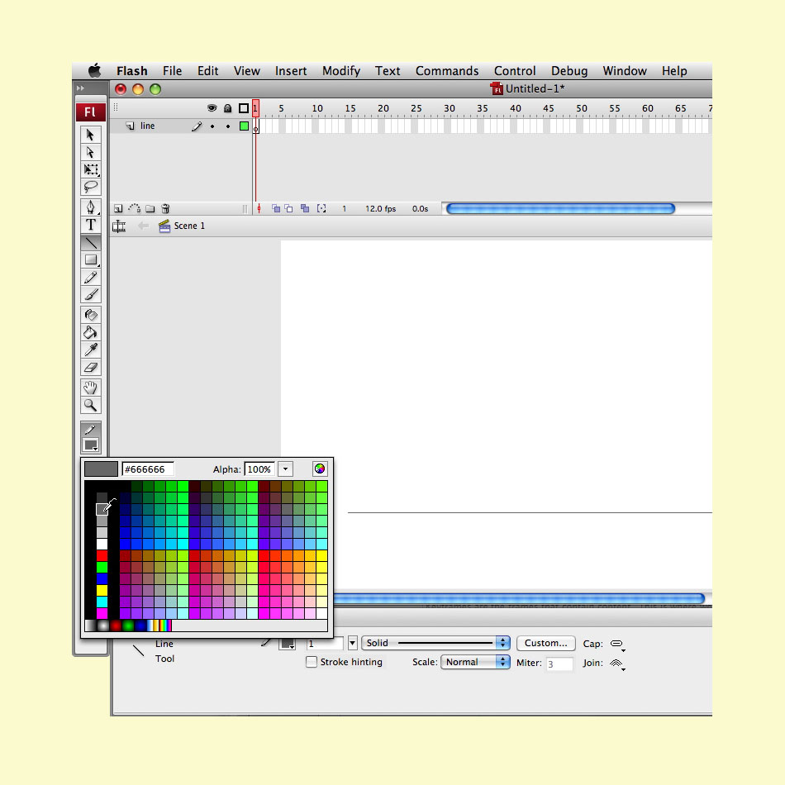Select the Text tool
Screen dimensions: 785x785
pos(91,224)
